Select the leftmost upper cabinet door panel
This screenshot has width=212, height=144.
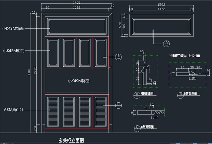53,52
